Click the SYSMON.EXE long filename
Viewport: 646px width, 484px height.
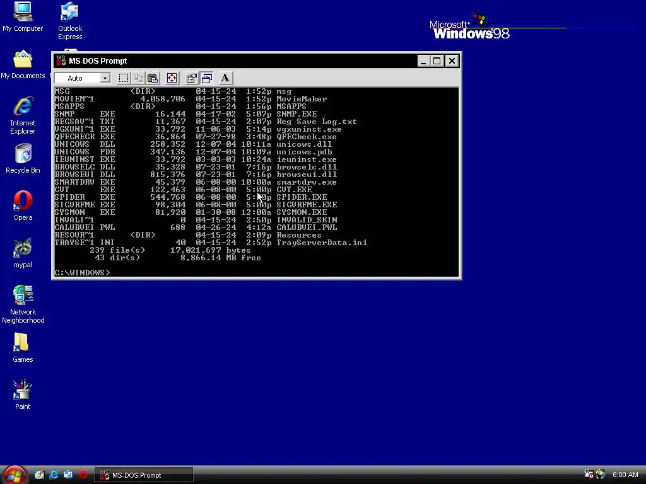point(302,212)
